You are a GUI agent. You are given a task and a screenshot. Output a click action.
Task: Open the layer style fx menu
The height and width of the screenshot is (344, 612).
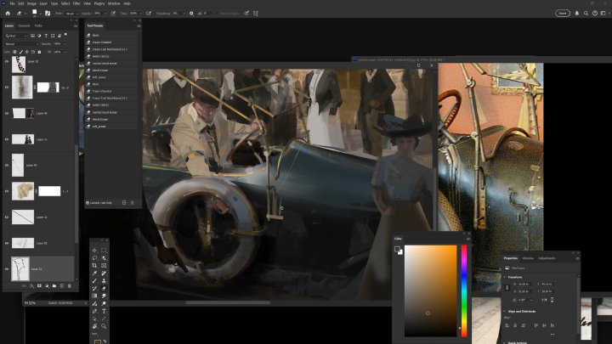click(31, 286)
